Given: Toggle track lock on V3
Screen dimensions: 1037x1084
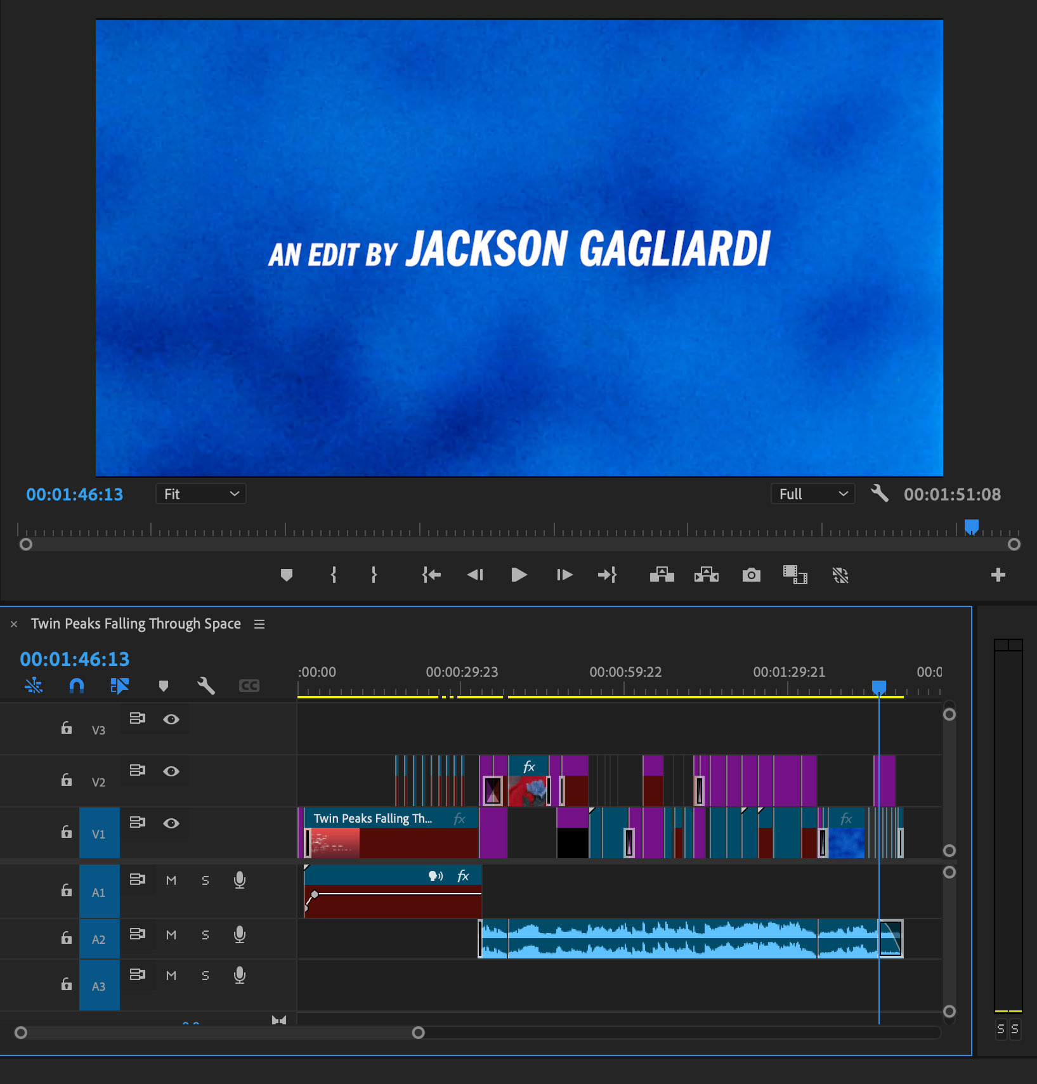Looking at the screenshot, I should (x=67, y=728).
